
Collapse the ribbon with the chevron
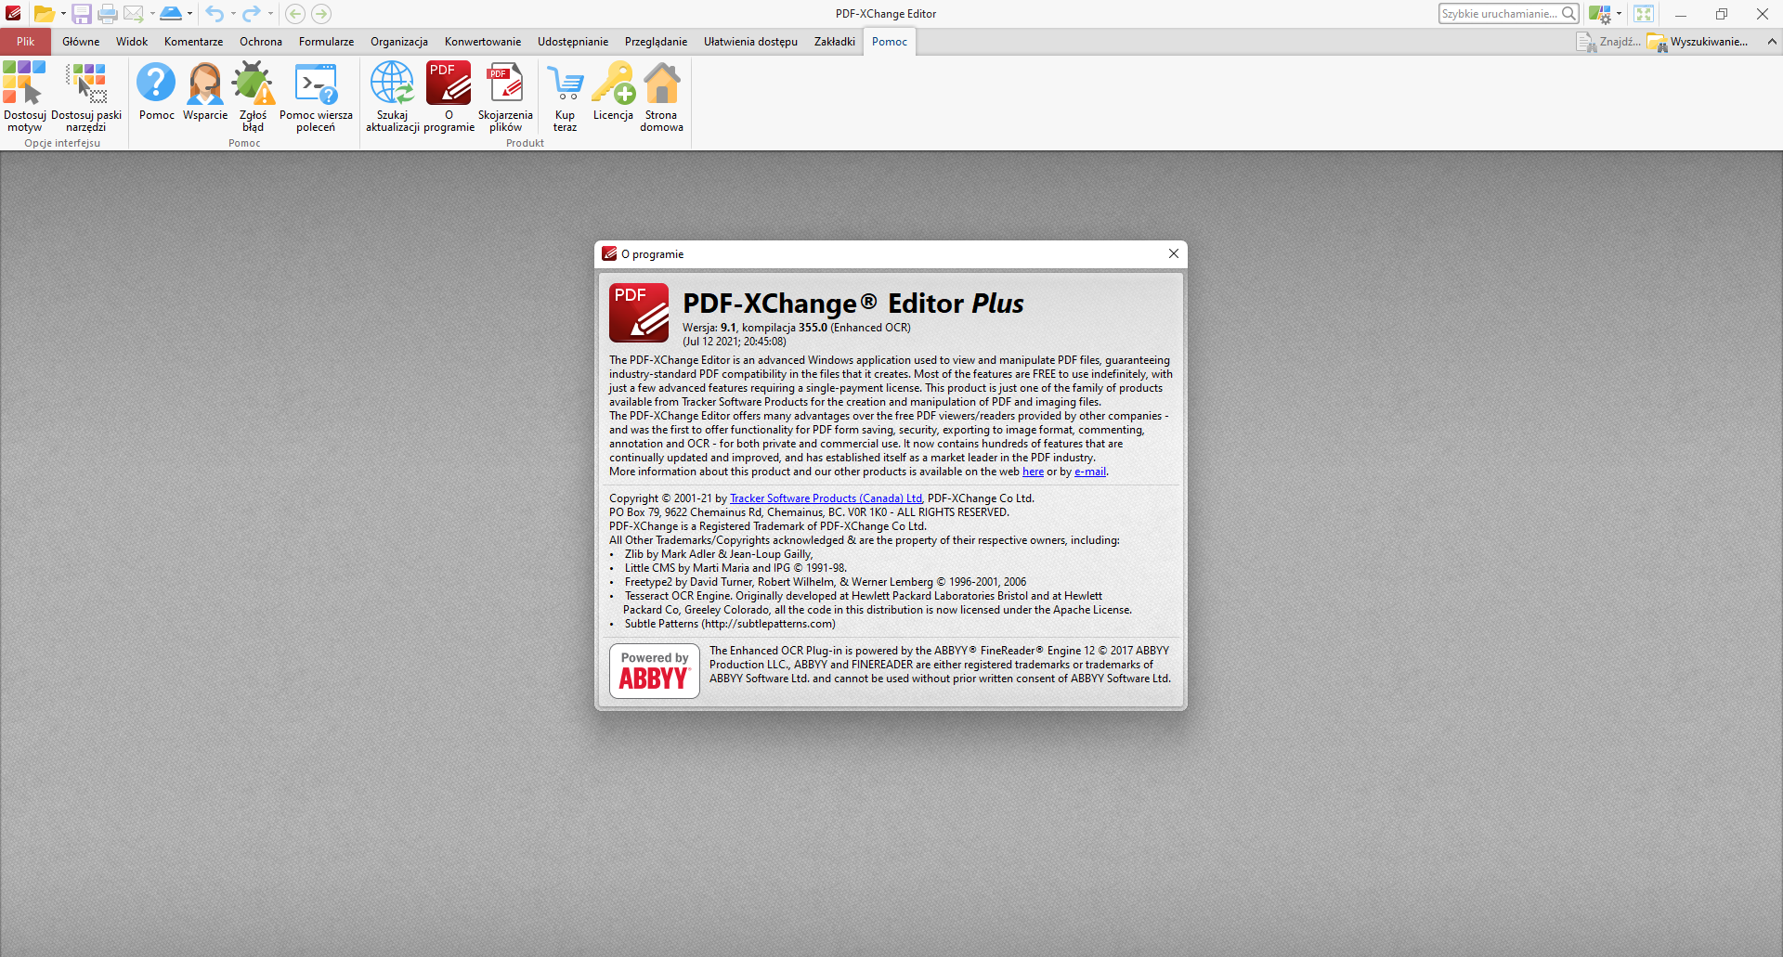(1772, 42)
